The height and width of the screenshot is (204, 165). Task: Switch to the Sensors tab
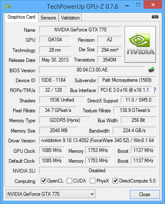click(x=48, y=18)
